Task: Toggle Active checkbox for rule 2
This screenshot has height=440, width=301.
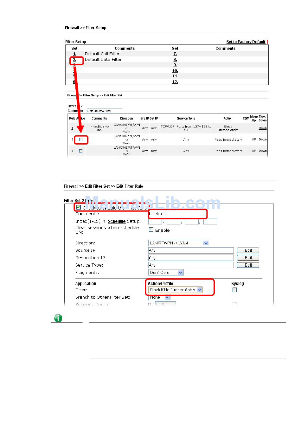Action: (81, 139)
